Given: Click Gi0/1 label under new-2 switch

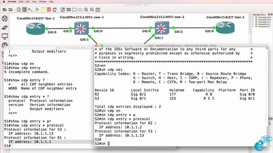Looking at the screenshot, I should [159, 38].
